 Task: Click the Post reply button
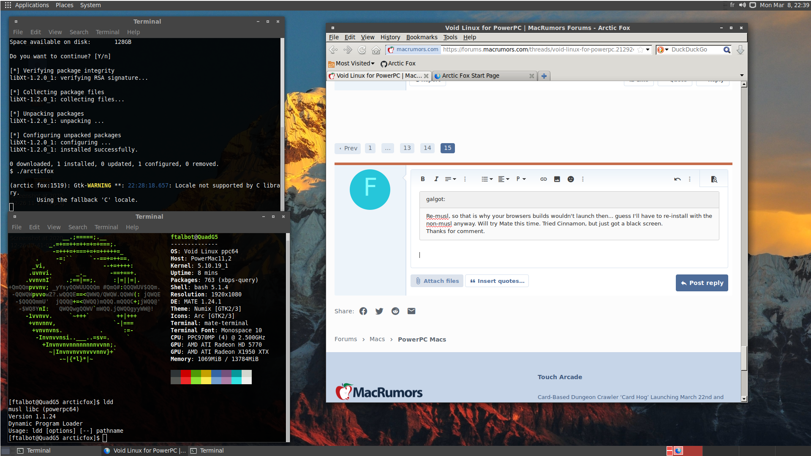pyautogui.click(x=702, y=283)
